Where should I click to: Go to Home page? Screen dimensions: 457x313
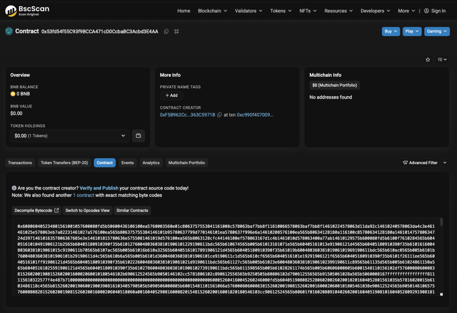point(183,11)
